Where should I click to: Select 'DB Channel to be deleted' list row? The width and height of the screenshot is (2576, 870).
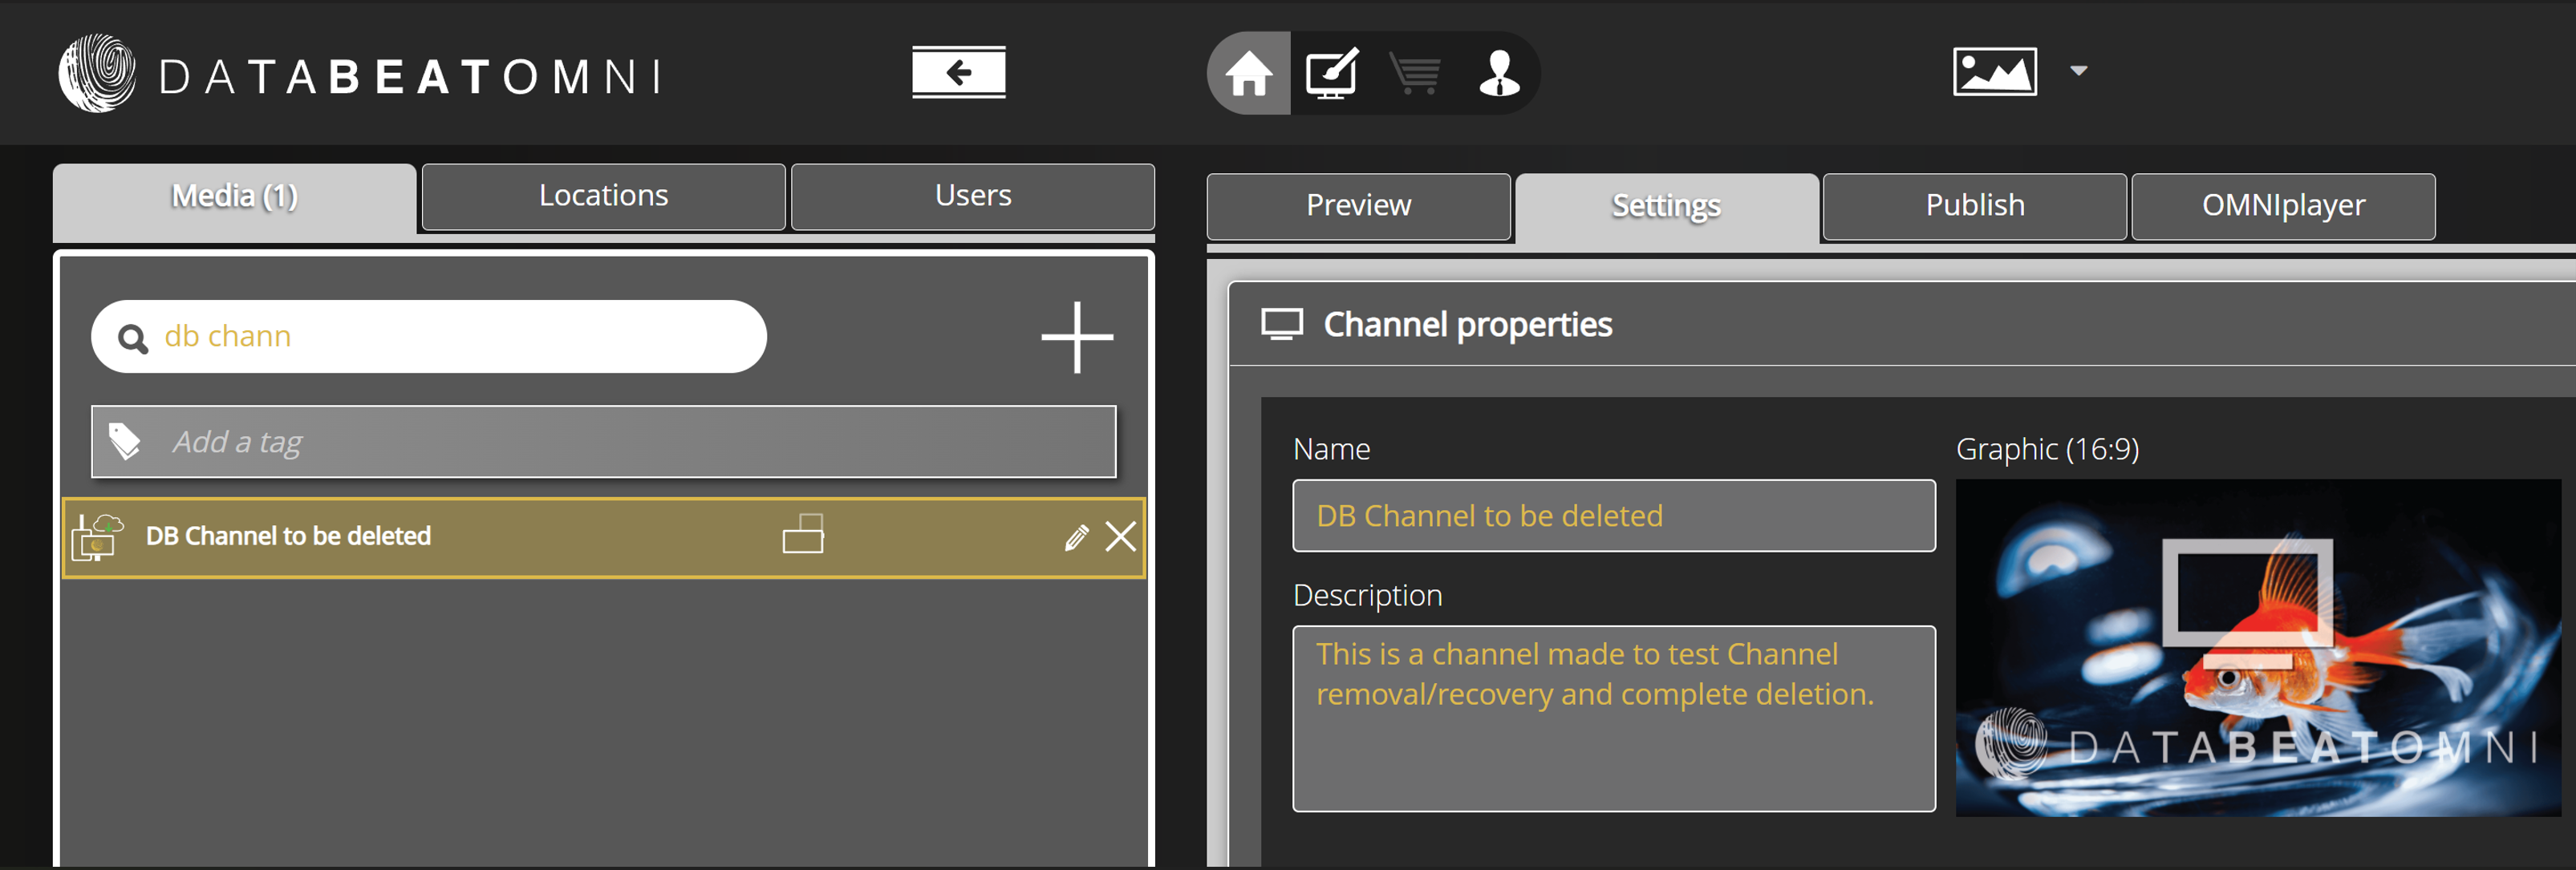click(603, 538)
